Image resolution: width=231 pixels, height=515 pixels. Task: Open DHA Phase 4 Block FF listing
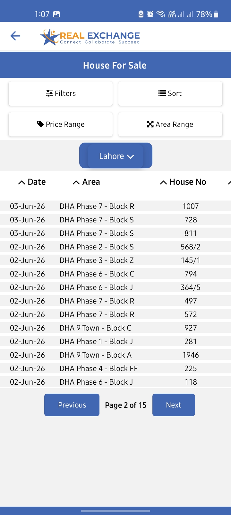[x=116, y=369]
